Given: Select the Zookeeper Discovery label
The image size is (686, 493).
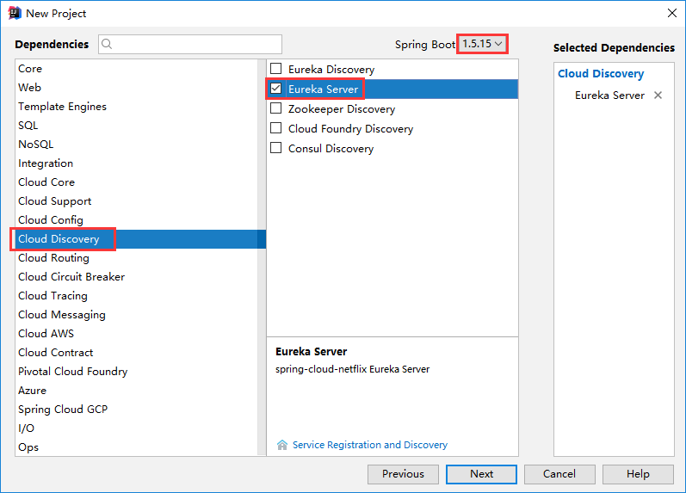Looking at the screenshot, I should tap(342, 109).
